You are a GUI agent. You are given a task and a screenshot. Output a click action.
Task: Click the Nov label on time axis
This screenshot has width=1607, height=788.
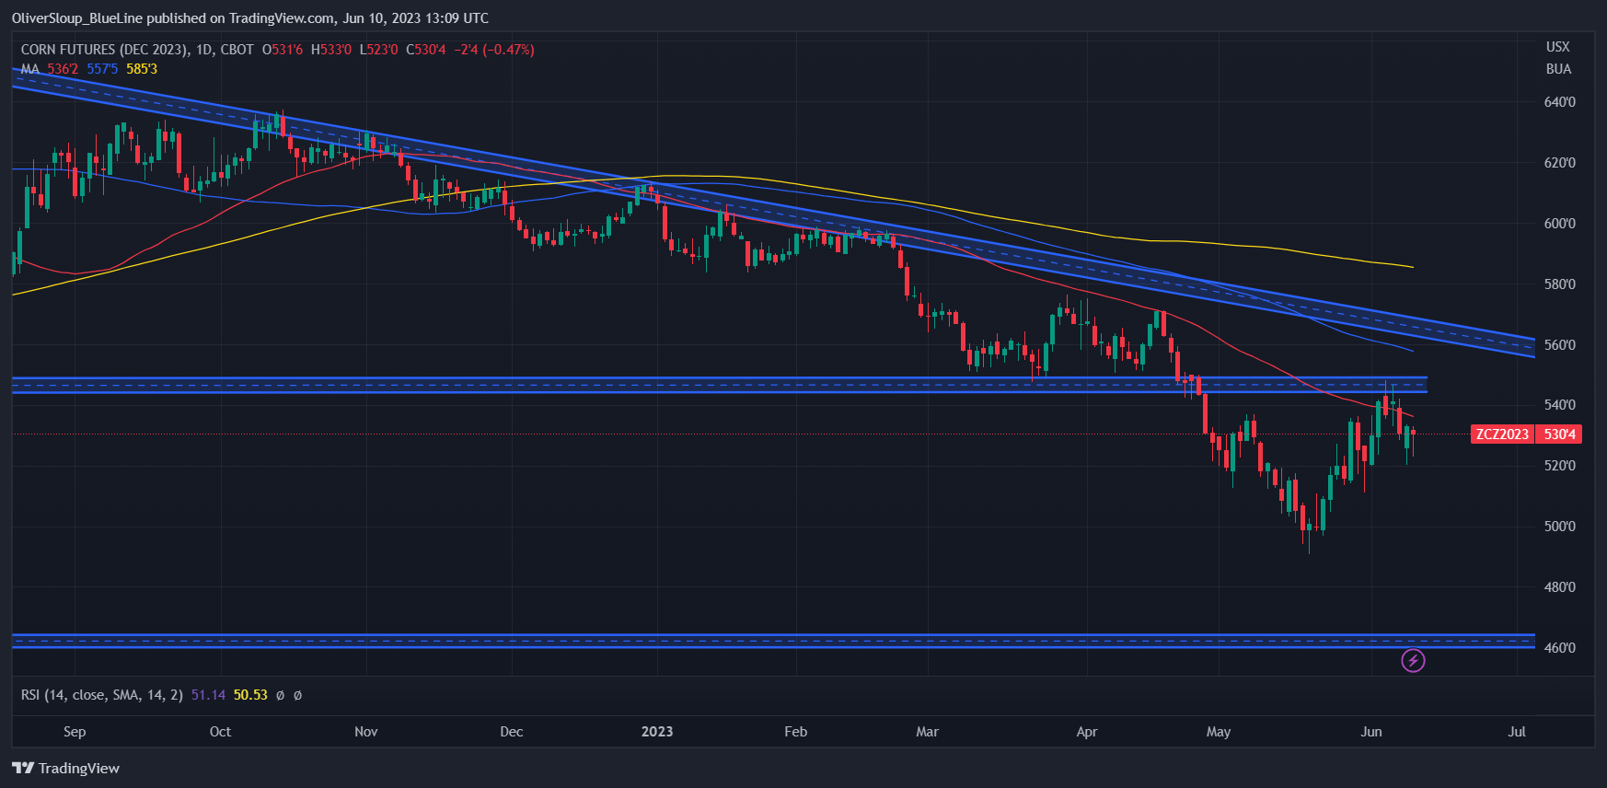tap(366, 732)
